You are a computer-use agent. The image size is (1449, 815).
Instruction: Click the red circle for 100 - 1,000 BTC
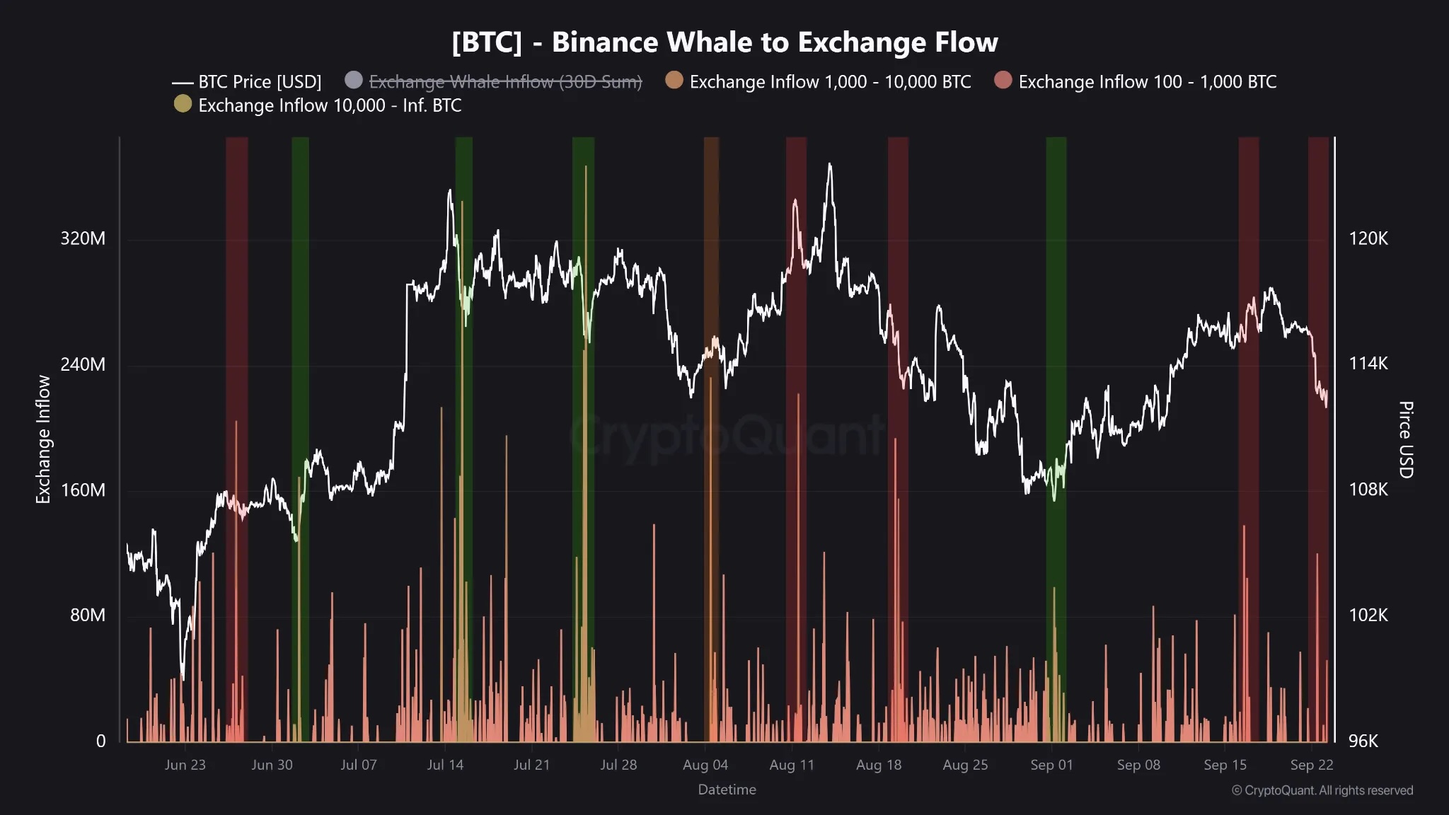(x=1003, y=80)
